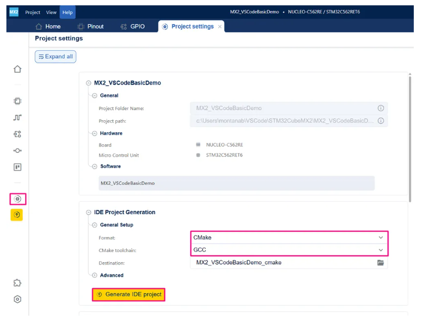Show info for Project path
Image resolution: width=425 pixels, height=321 pixels.
click(x=381, y=121)
